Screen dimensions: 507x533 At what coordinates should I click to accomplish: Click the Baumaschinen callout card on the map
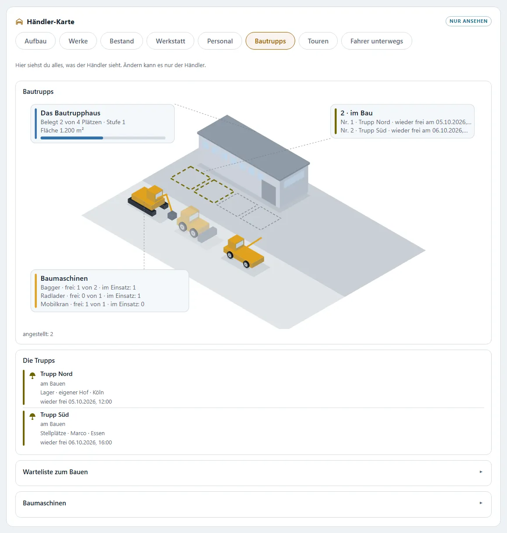(x=110, y=291)
